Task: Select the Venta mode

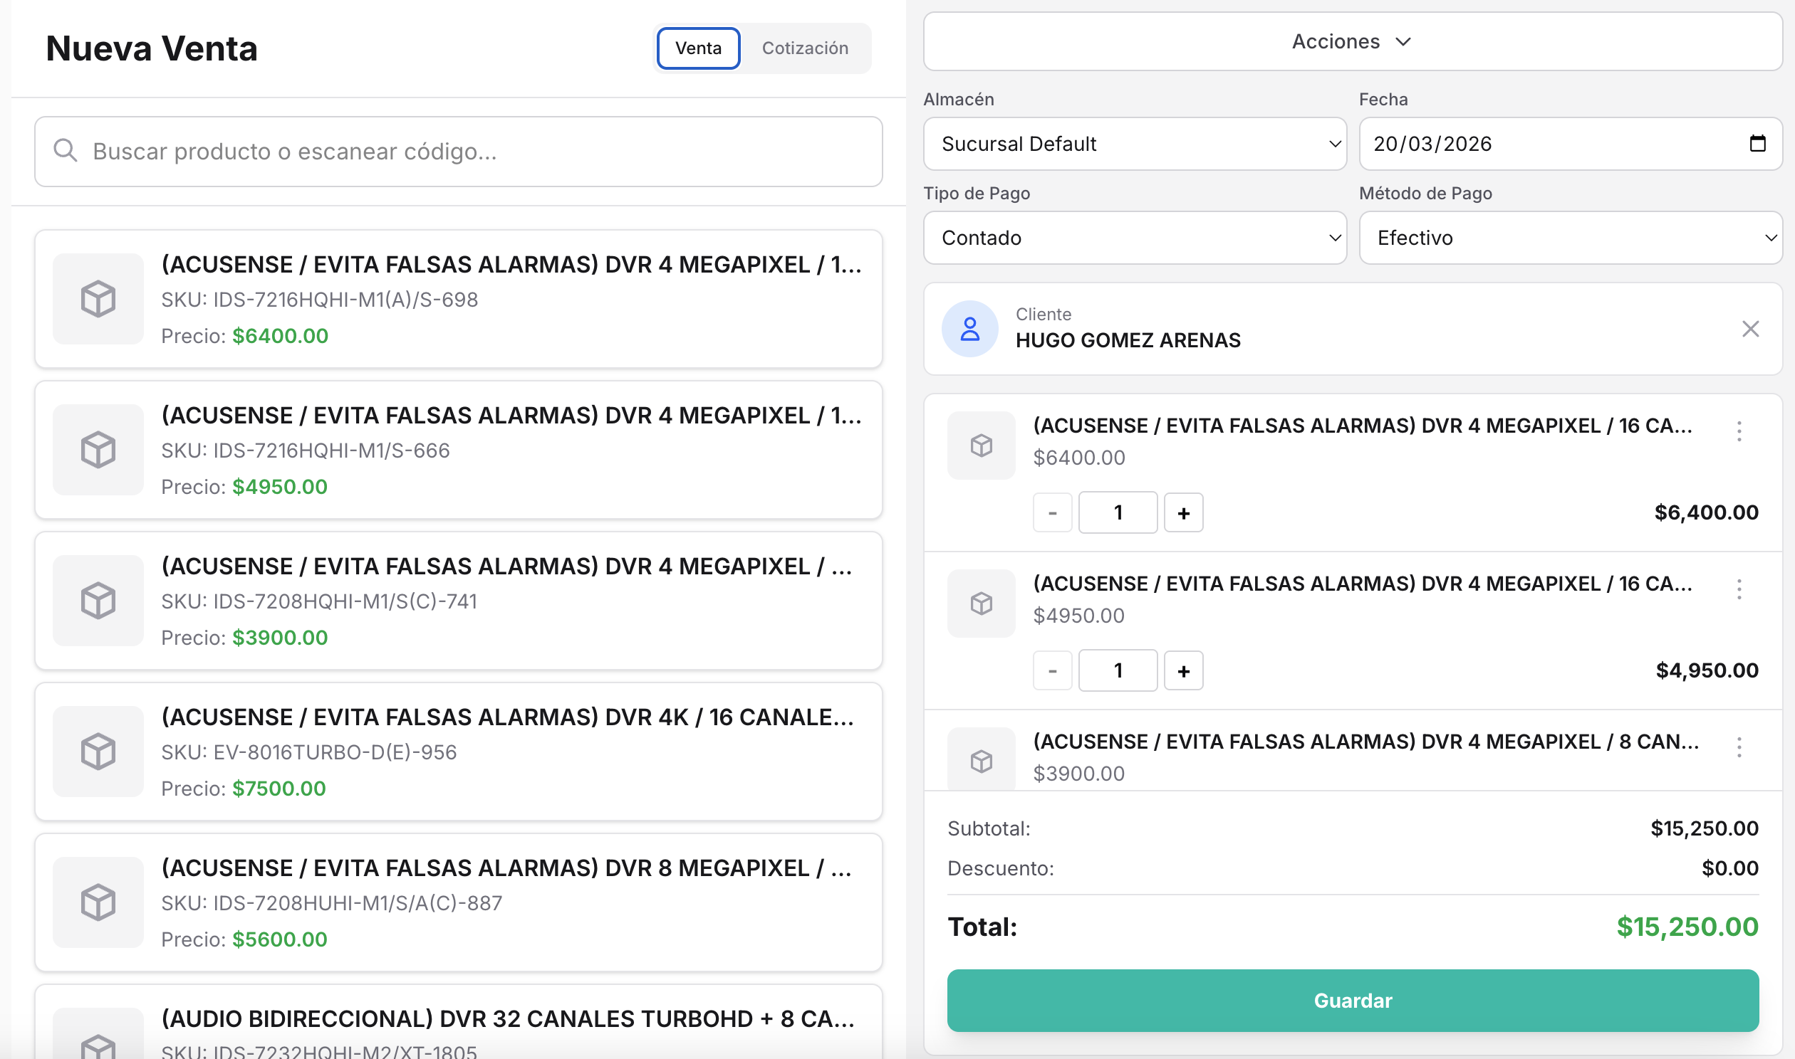Action: 697,48
